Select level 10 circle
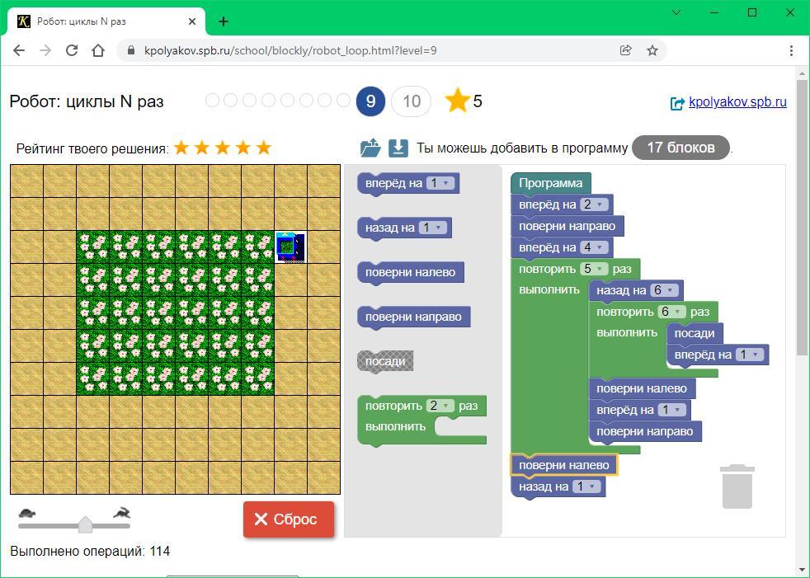Image resolution: width=810 pixels, height=578 pixels. coord(412,101)
